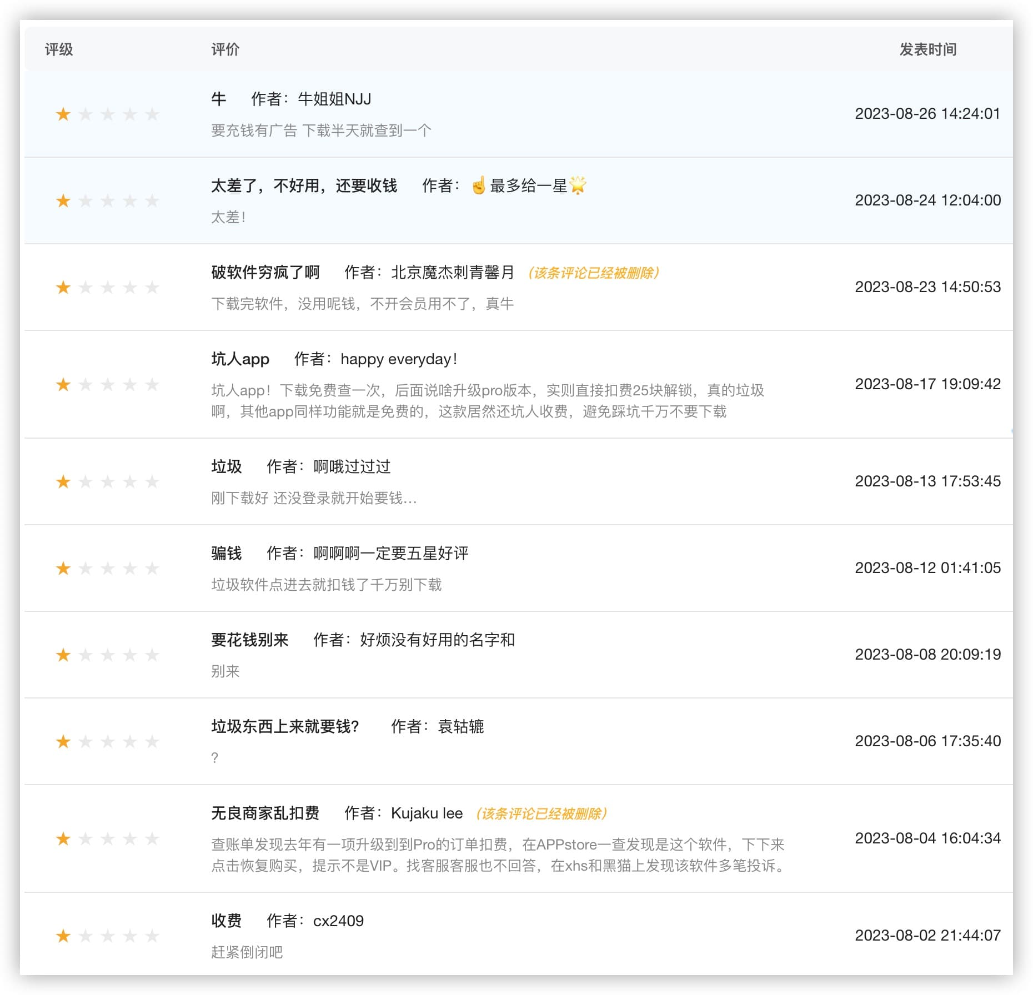Select author name 袁轱辘
Image resolution: width=1033 pixels, height=995 pixels.
pos(461,727)
